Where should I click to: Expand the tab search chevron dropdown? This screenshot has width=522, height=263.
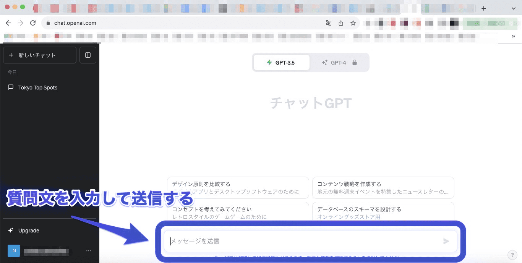click(513, 8)
